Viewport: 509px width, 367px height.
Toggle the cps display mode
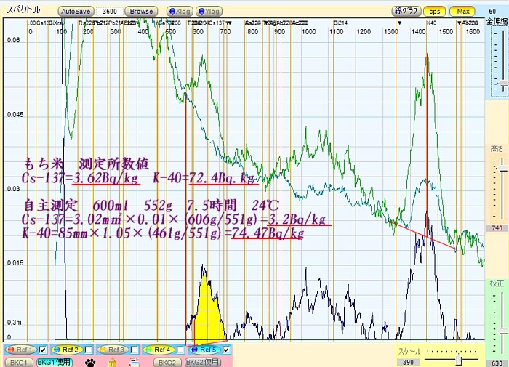coord(434,12)
